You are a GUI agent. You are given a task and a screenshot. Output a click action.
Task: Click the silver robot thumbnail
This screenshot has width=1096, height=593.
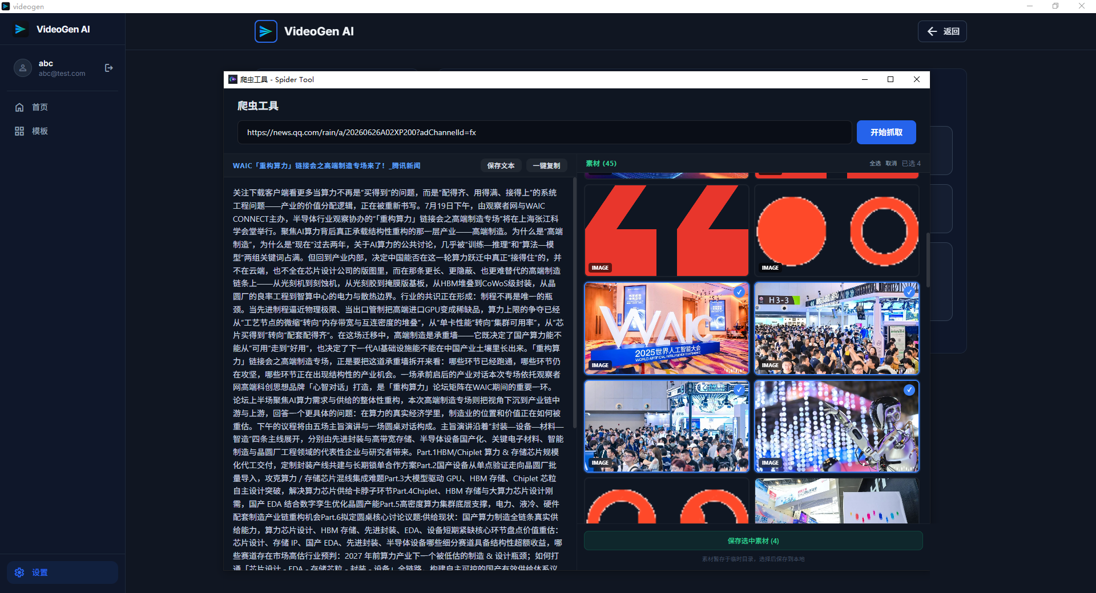(x=837, y=427)
